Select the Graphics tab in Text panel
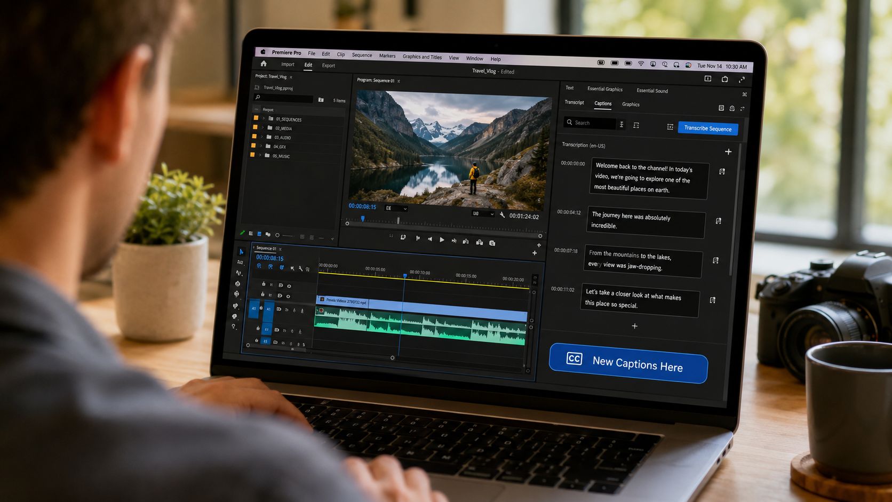The width and height of the screenshot is (892, 502). (631, 105)
